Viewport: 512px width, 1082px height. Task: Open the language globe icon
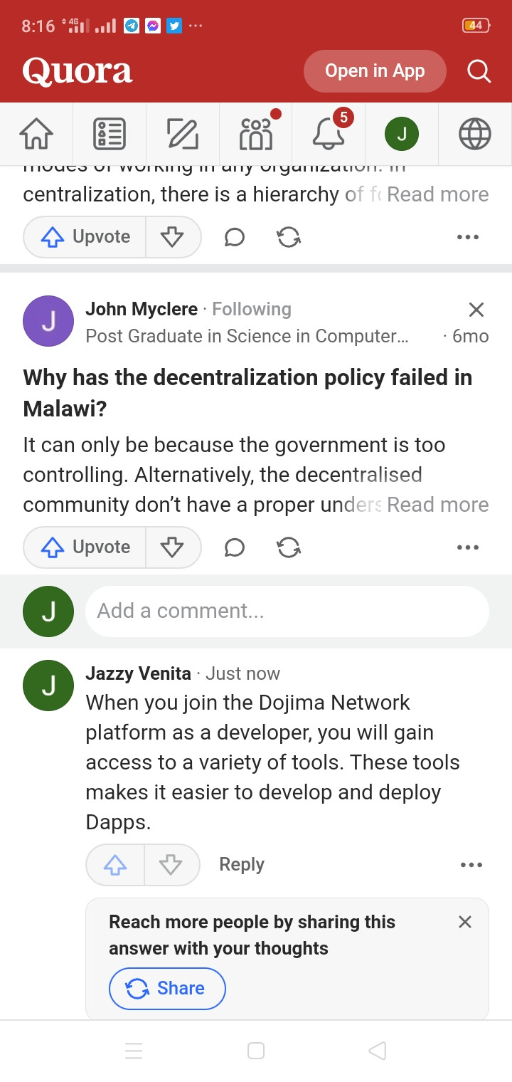point(475,134)
